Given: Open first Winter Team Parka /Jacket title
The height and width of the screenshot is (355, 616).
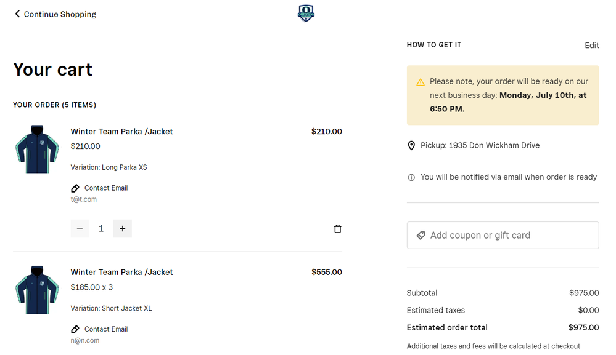Looking at the screenshot, I should coord(122,132).
